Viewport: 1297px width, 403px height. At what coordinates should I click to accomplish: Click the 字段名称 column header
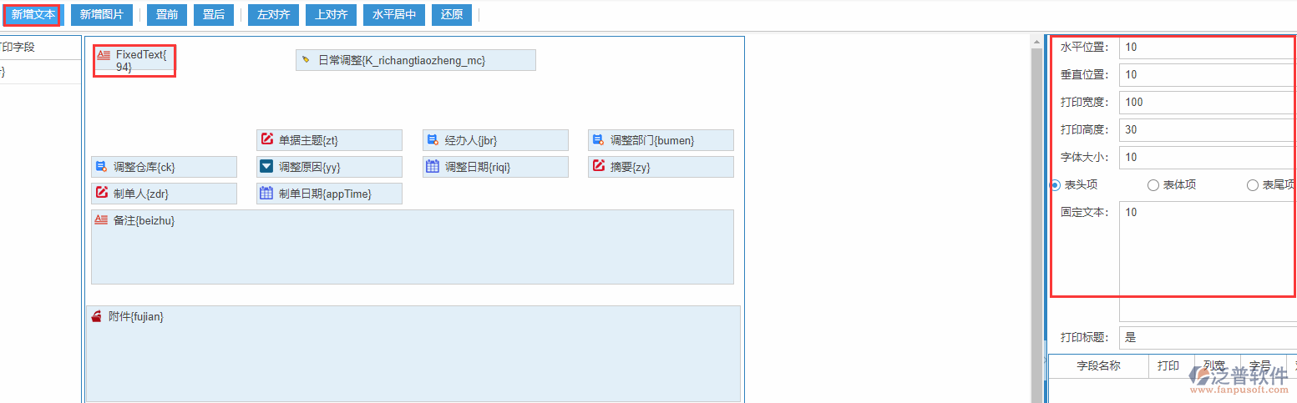1098,365
